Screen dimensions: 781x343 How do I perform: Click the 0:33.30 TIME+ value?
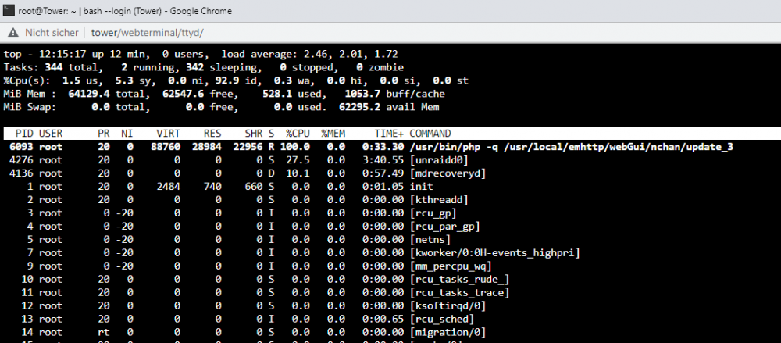[x=383, y=147]
